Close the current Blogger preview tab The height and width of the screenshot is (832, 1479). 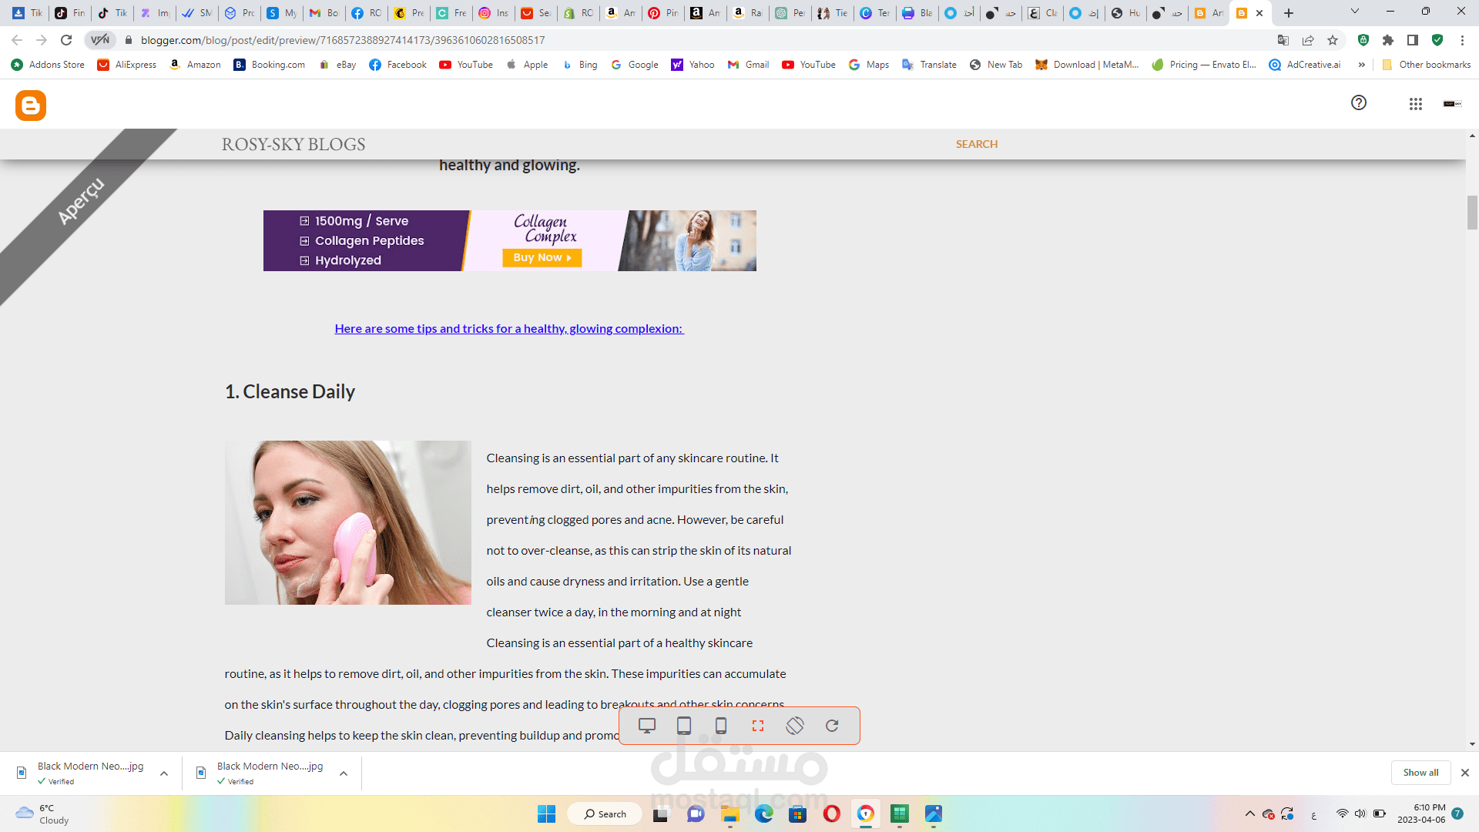pyautogui.click(x=1259, y=13)
